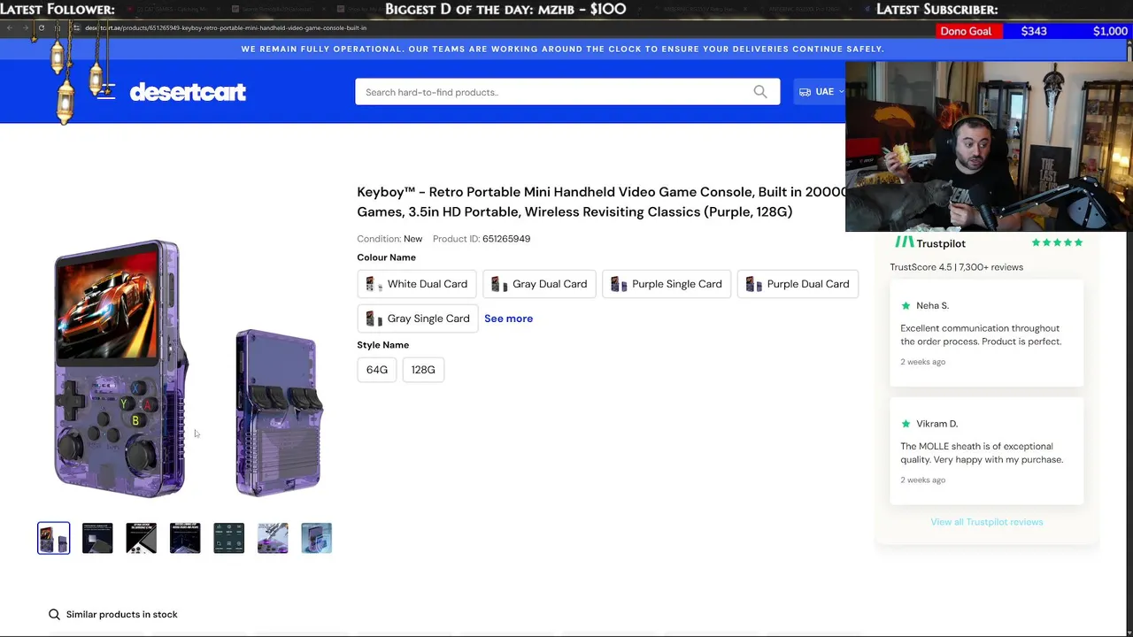This screenshot has width=1133, height=637.
Task: Click the desertcart logo
Action: pos(188,92)
